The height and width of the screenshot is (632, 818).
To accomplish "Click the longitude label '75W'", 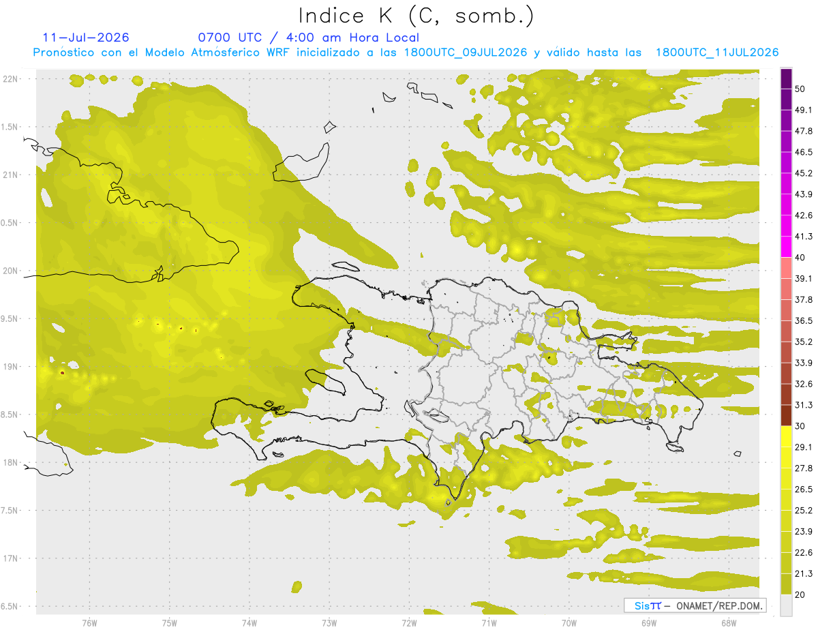I will 169,622.
